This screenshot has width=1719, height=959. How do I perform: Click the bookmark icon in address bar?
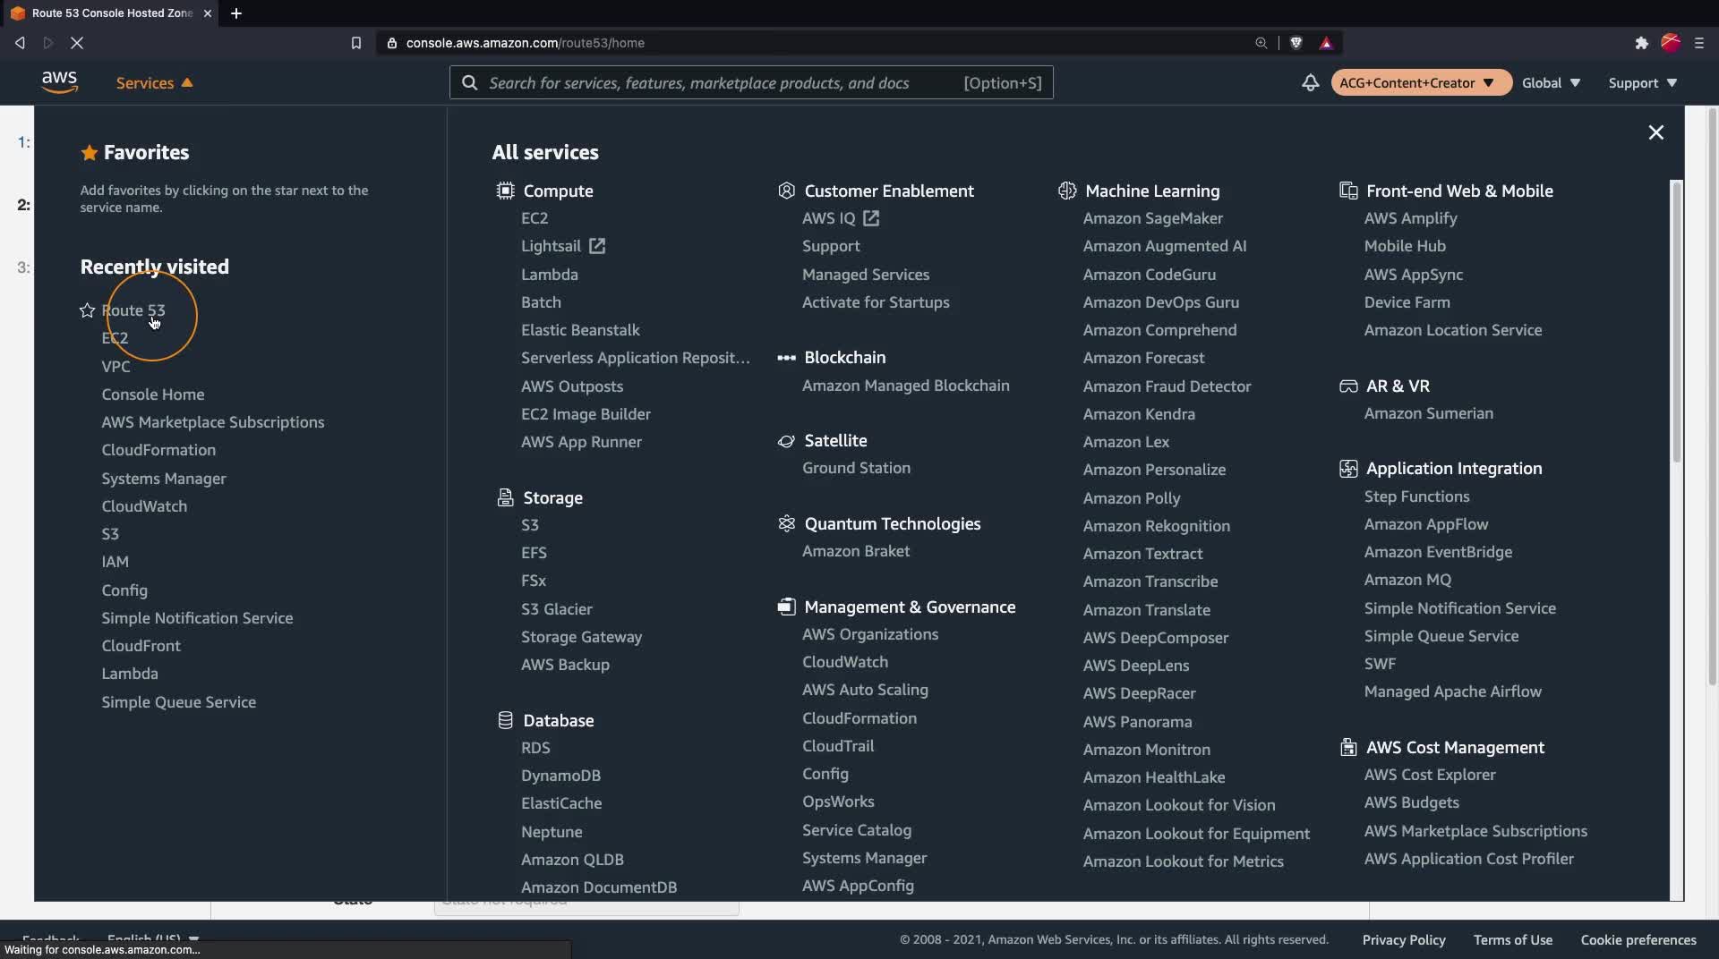[355, 43]
